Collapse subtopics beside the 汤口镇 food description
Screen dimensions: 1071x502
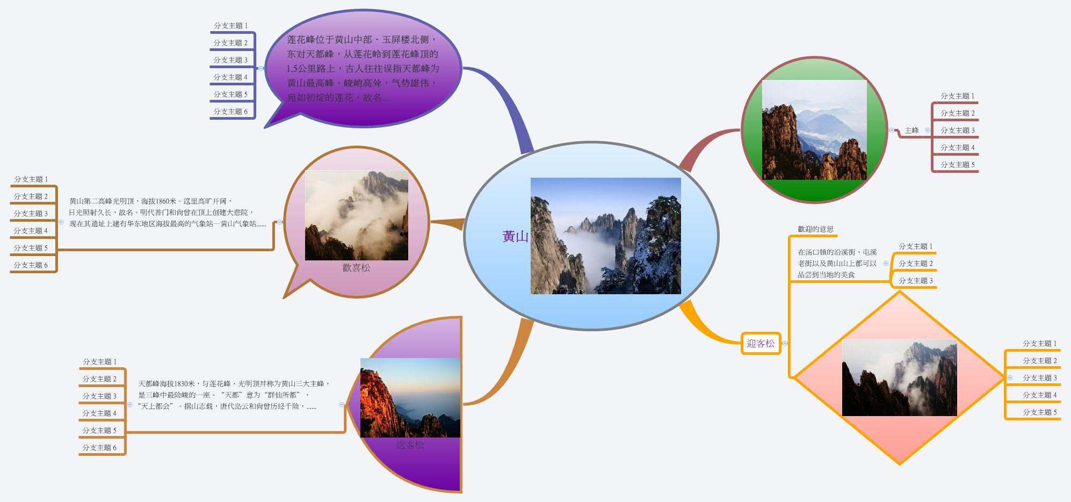click(x=886, y=263)
